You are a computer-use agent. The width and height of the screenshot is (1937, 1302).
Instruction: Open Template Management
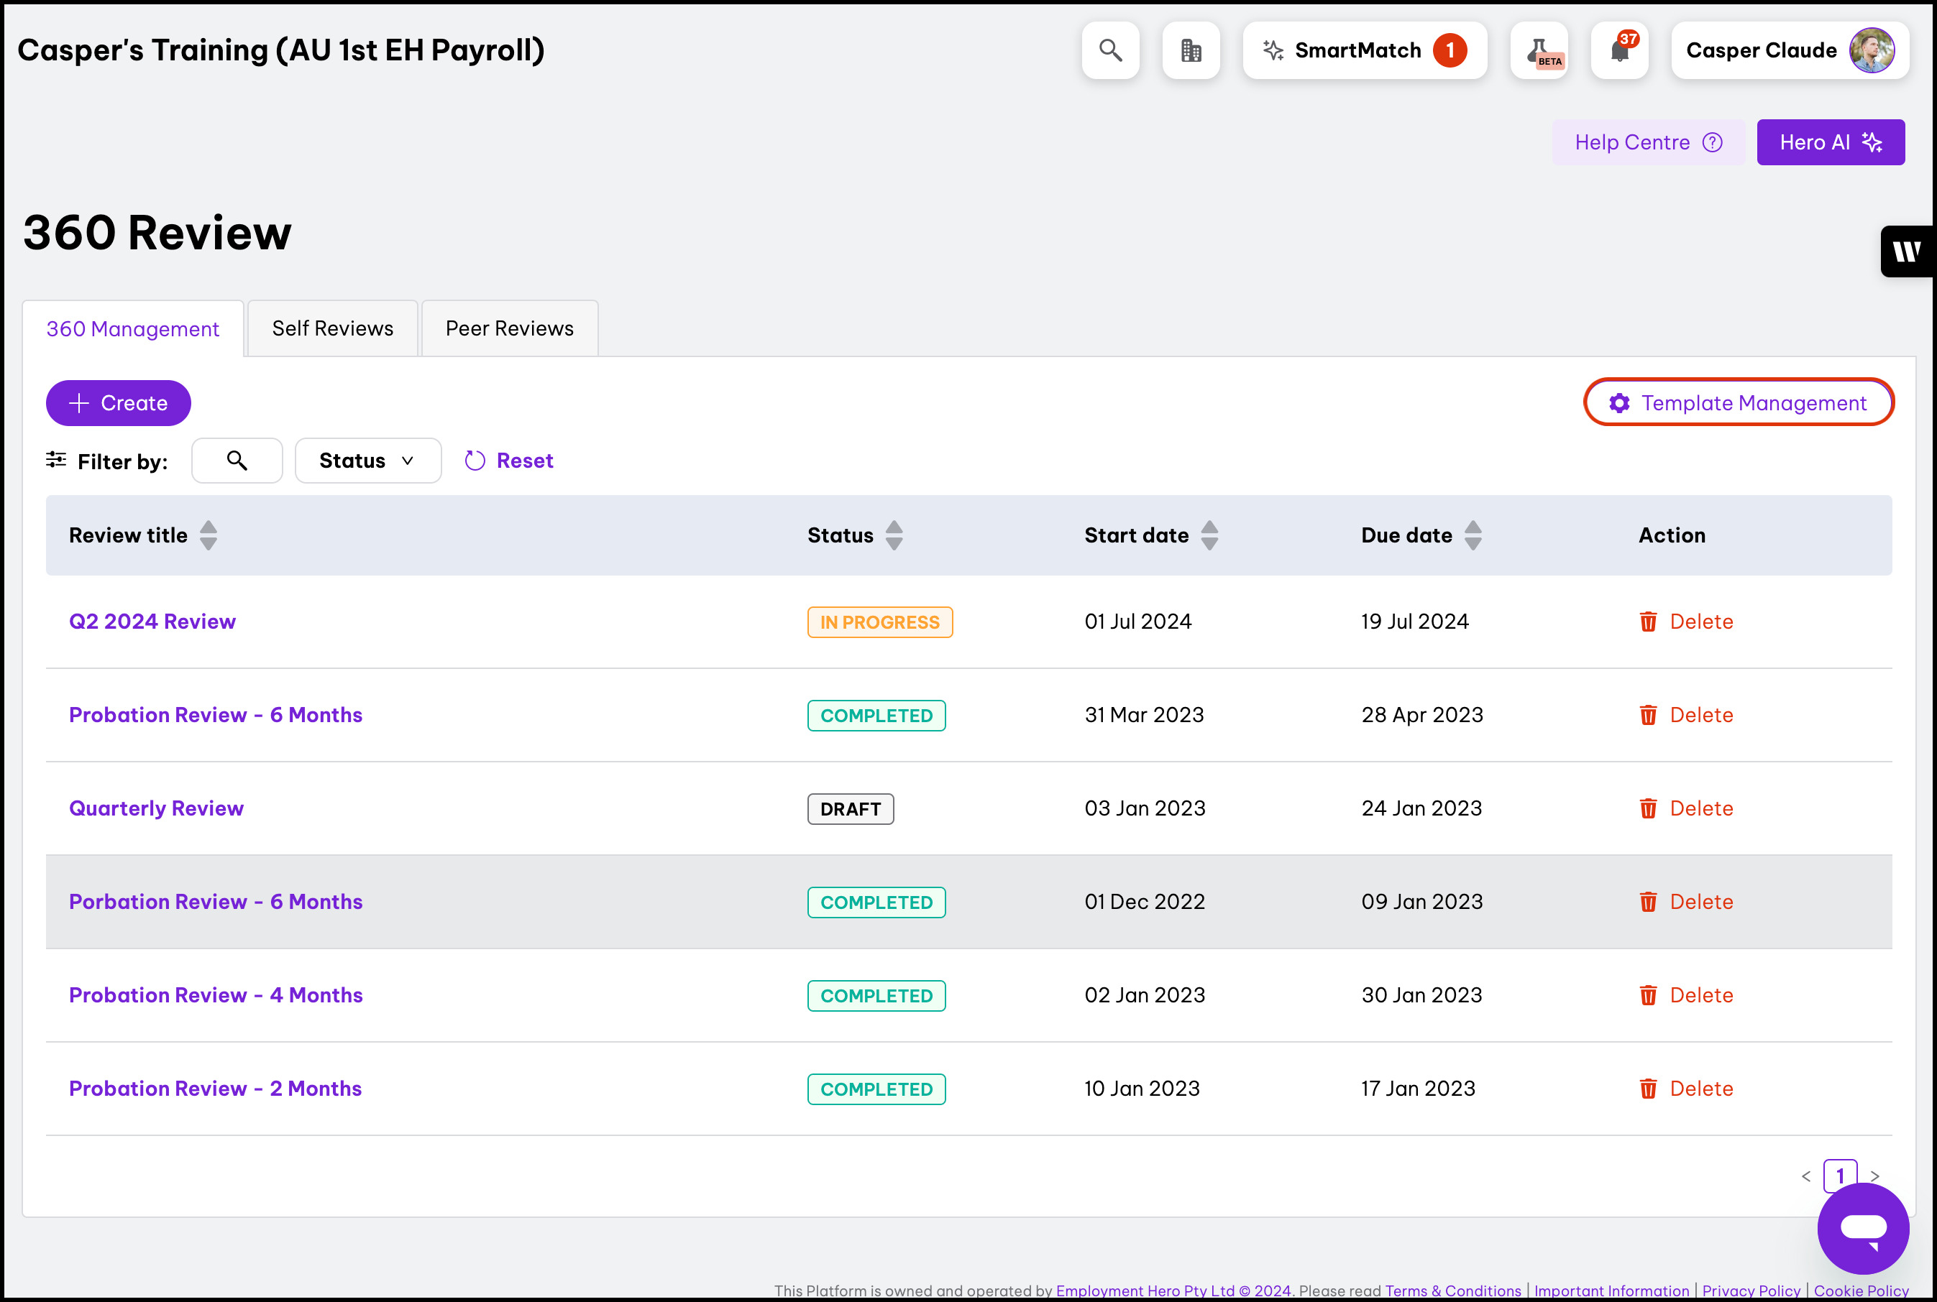tap(1739, 404)
